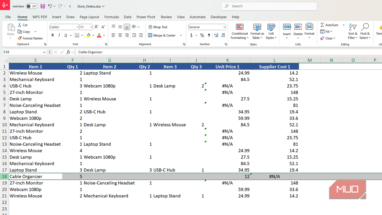The width and height of the screenshot is (382, 215).
Task: Open the cell Format menu
Action: tap(309, 31)
